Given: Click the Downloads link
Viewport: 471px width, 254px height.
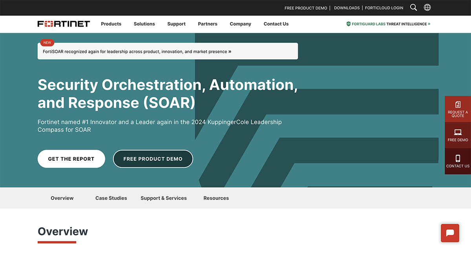Looking at the screenshot, I should point(347,8).
